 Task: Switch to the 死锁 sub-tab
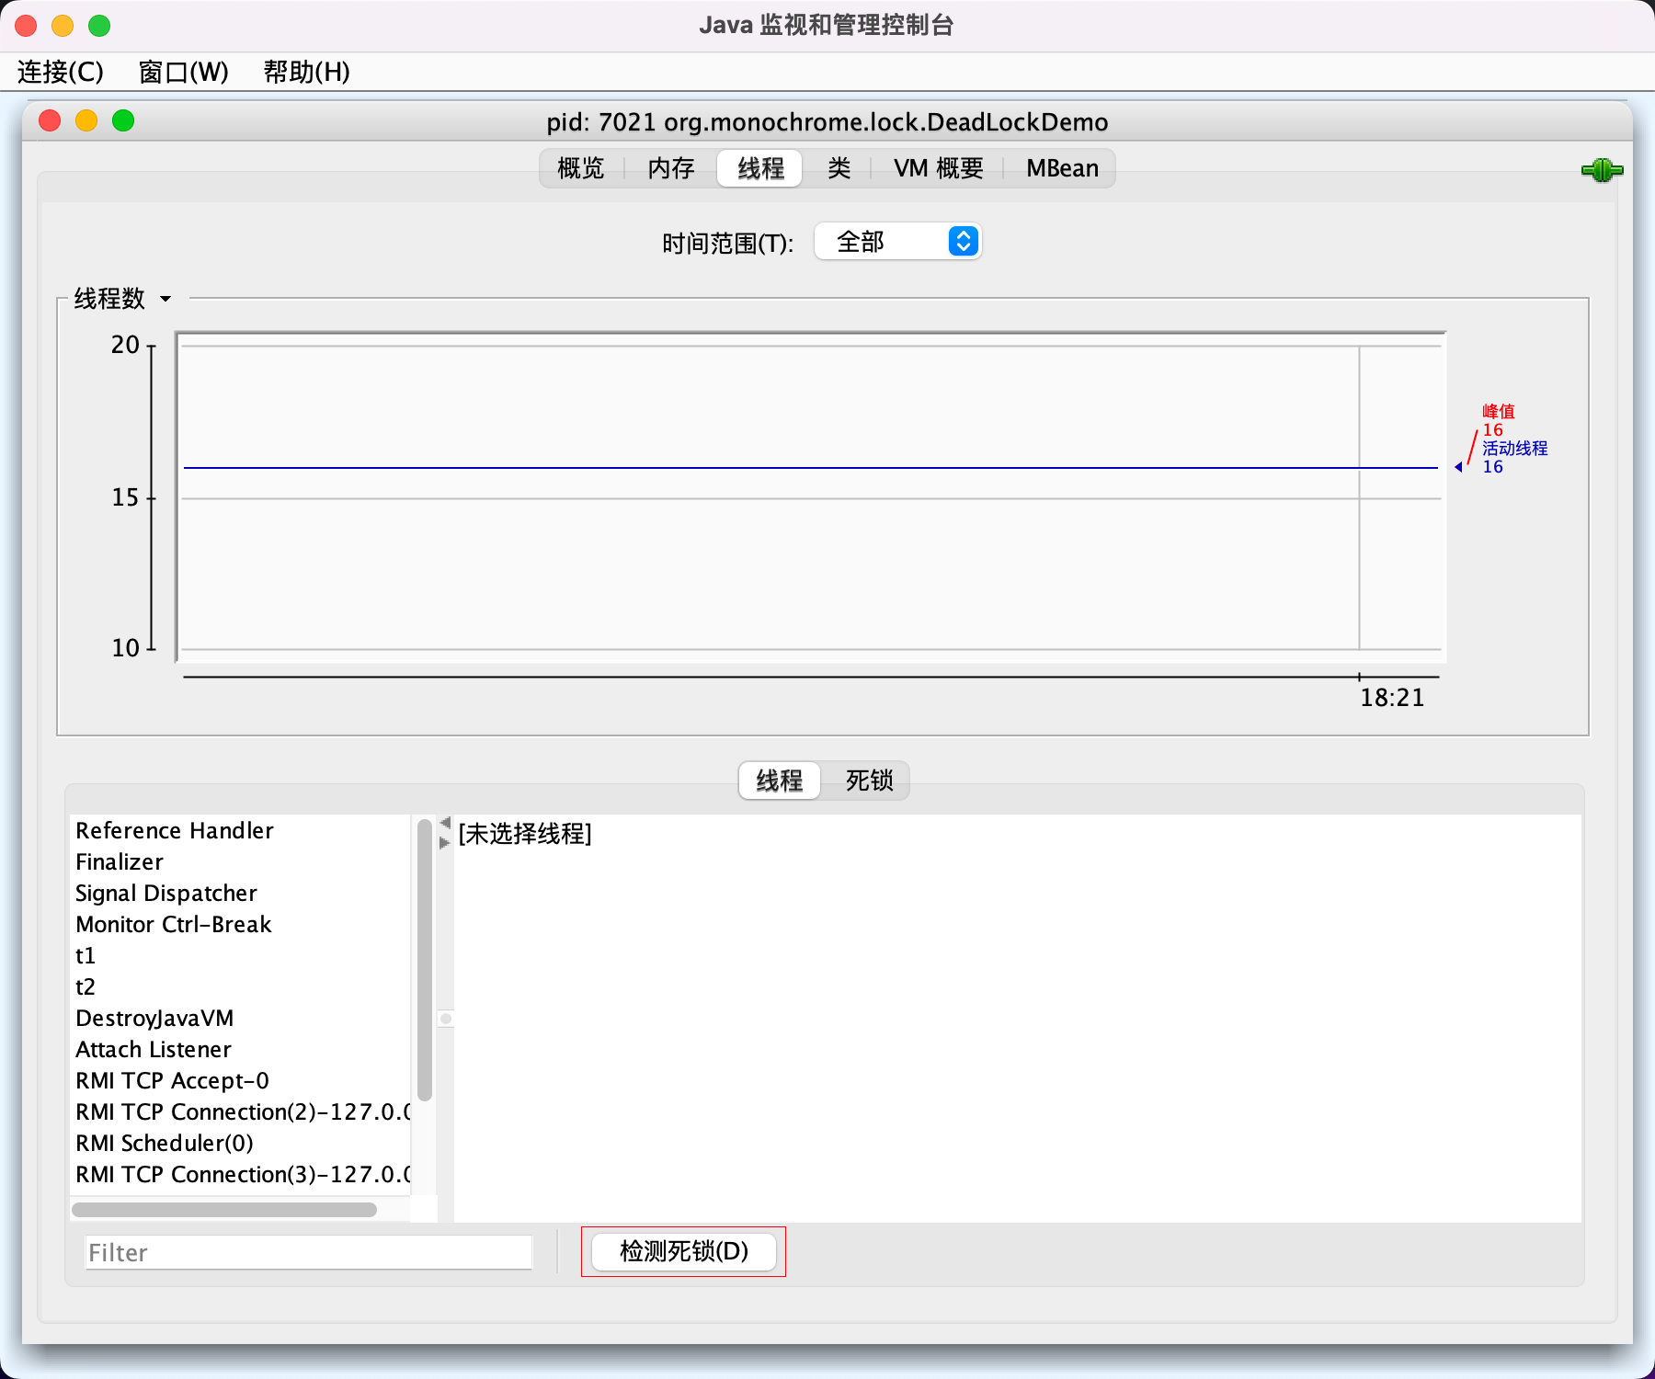(x=869, y=781)
